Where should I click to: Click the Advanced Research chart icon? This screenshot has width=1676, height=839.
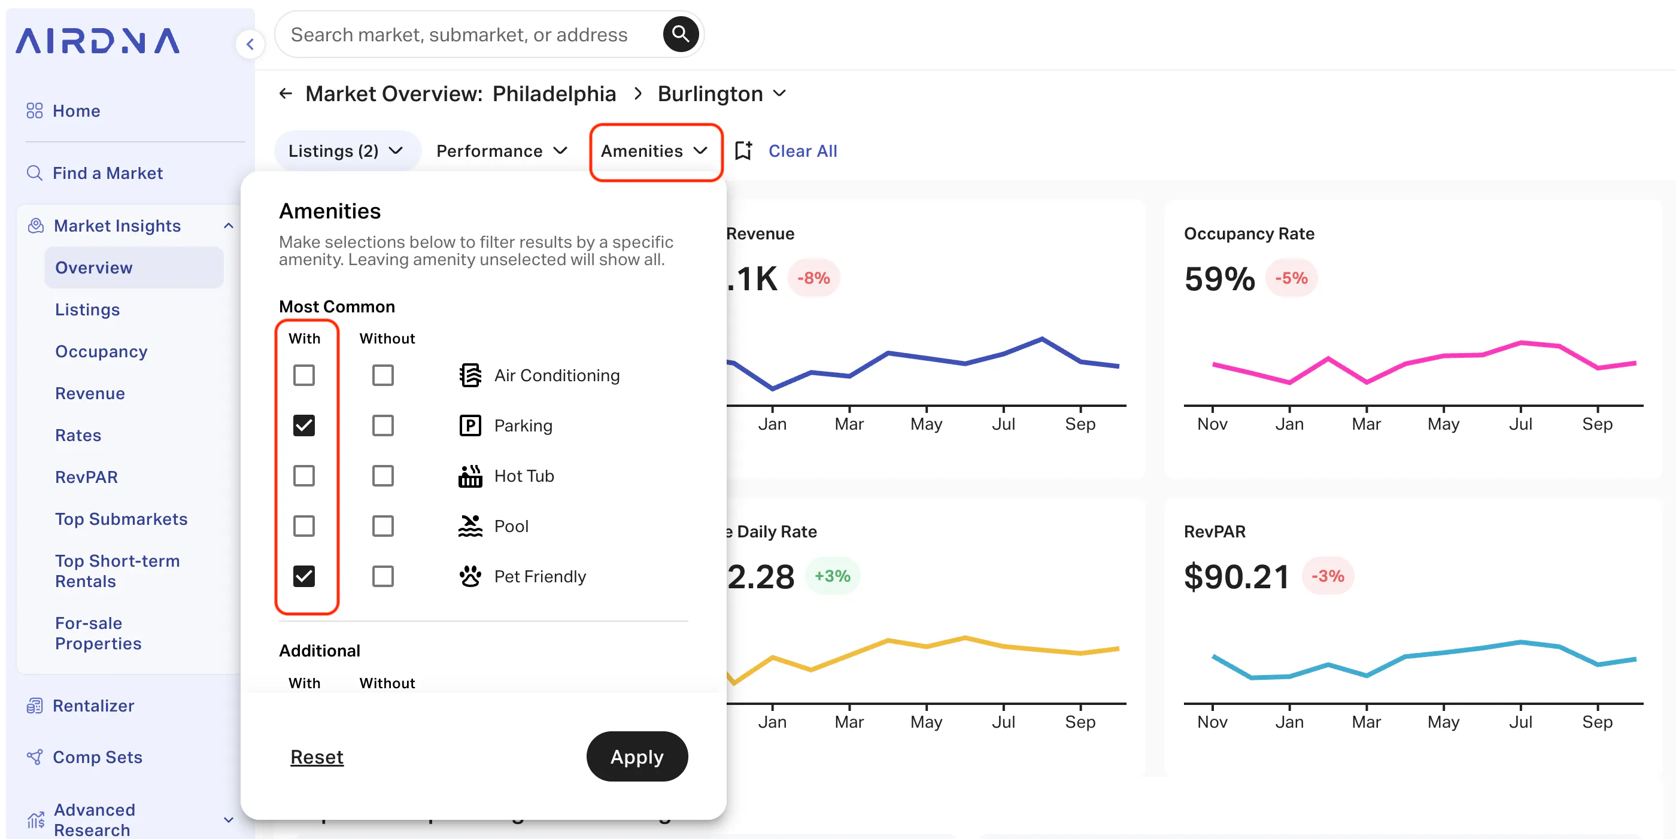pos(36,819)
